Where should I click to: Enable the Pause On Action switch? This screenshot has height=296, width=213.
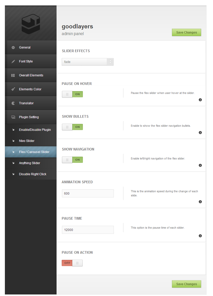pyautogui.click(x=72, y=263)
